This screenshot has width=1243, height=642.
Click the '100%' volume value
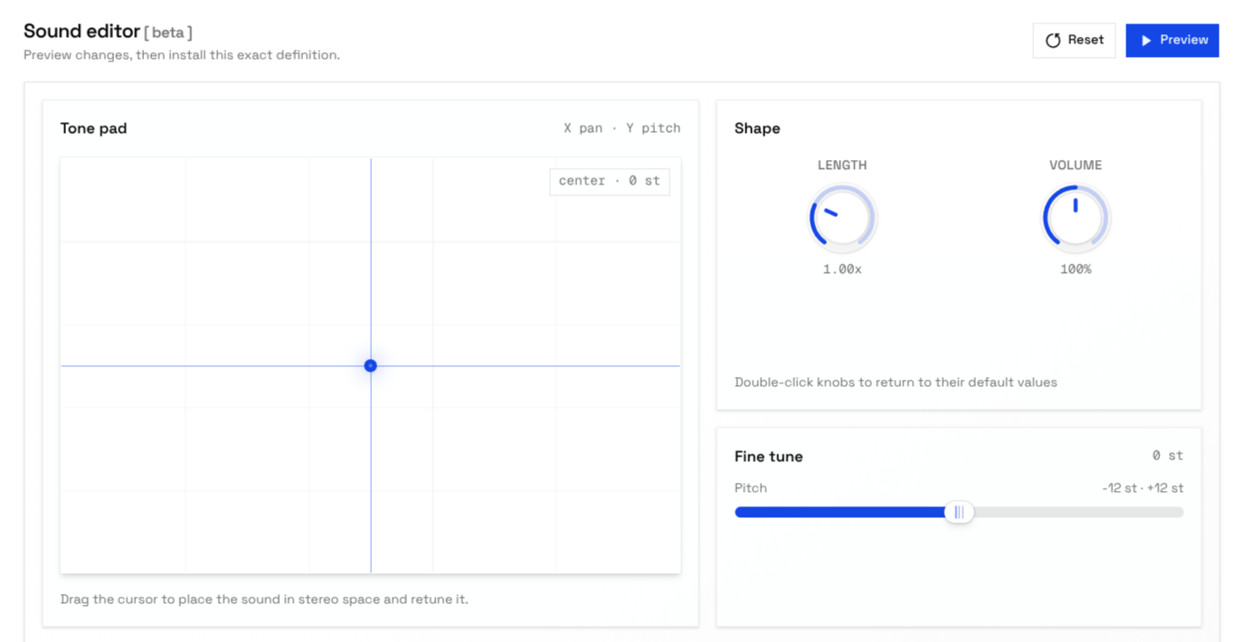1076,269
